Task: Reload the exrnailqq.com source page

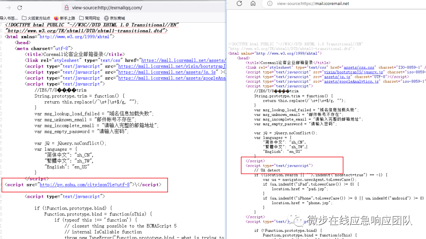Action: click(19, 8)
